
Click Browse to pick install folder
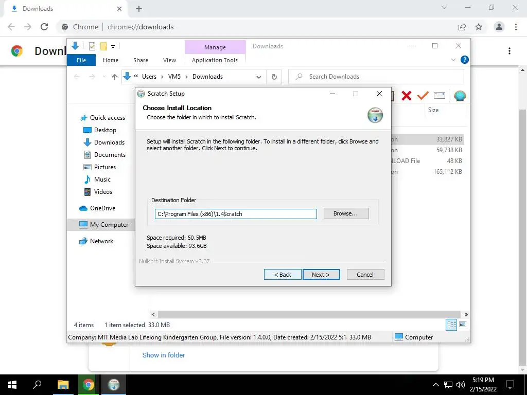pos(346,213)
